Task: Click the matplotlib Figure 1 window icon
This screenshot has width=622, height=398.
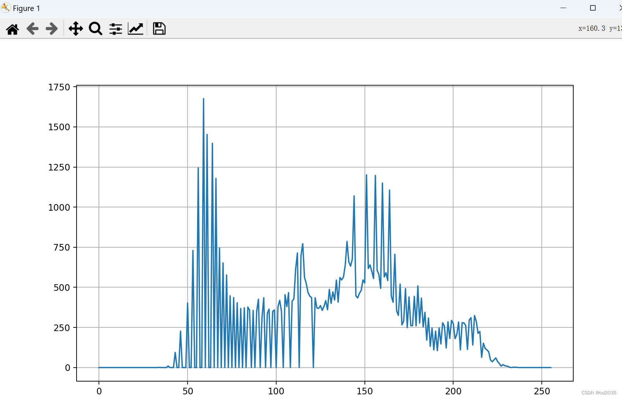Action: (6, 8)
